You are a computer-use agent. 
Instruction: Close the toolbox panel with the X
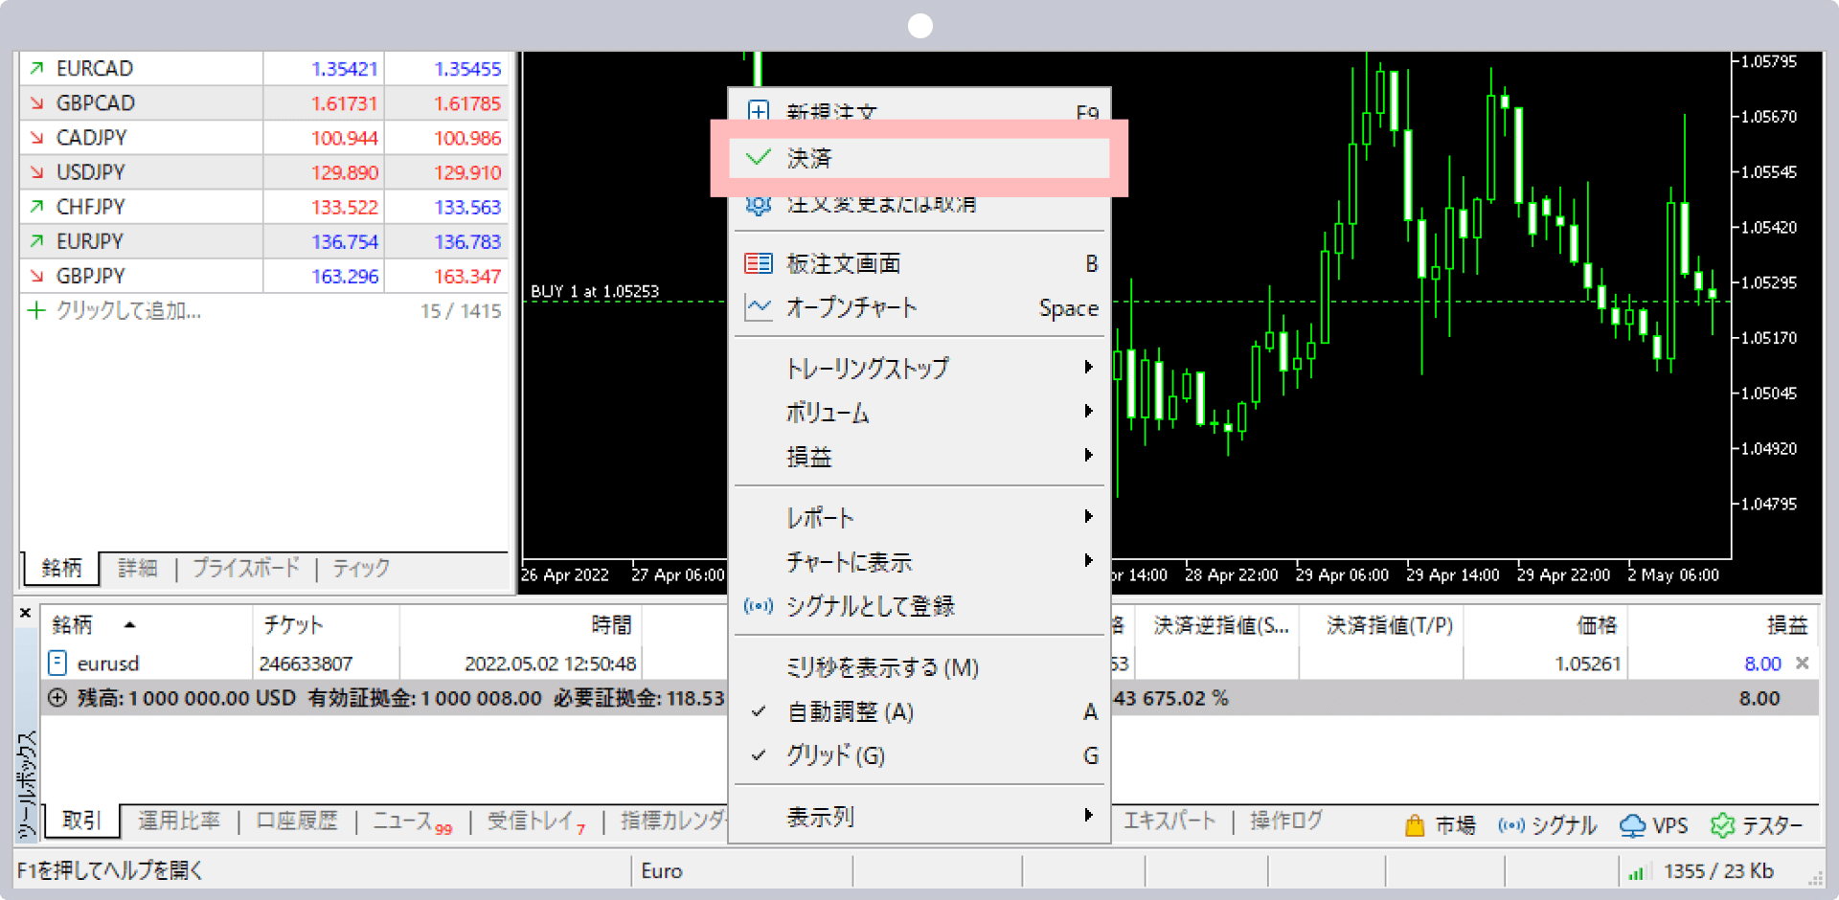[26, 613]
